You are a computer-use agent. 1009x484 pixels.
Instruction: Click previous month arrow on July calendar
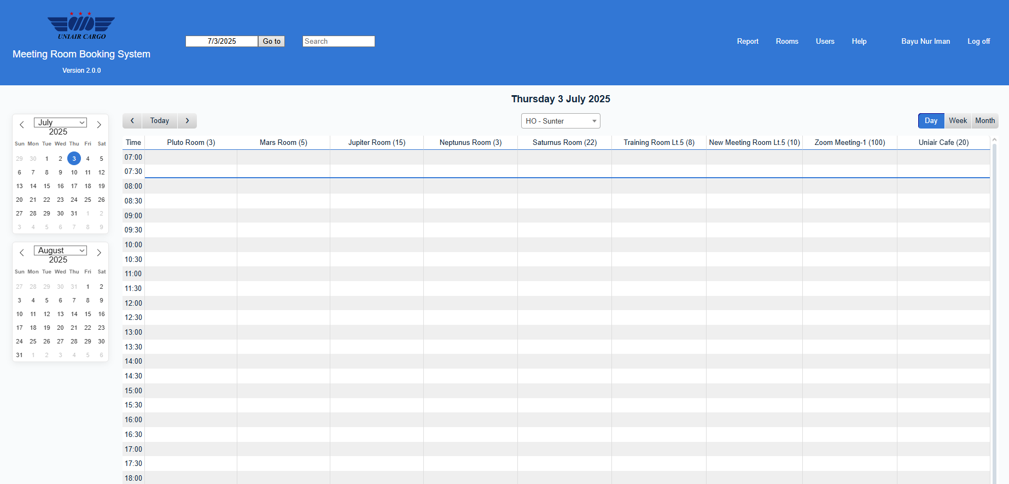tap(22, 125)
